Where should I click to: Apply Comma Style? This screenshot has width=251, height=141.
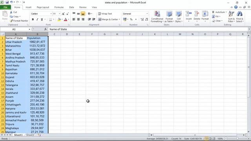pos(136,19)
